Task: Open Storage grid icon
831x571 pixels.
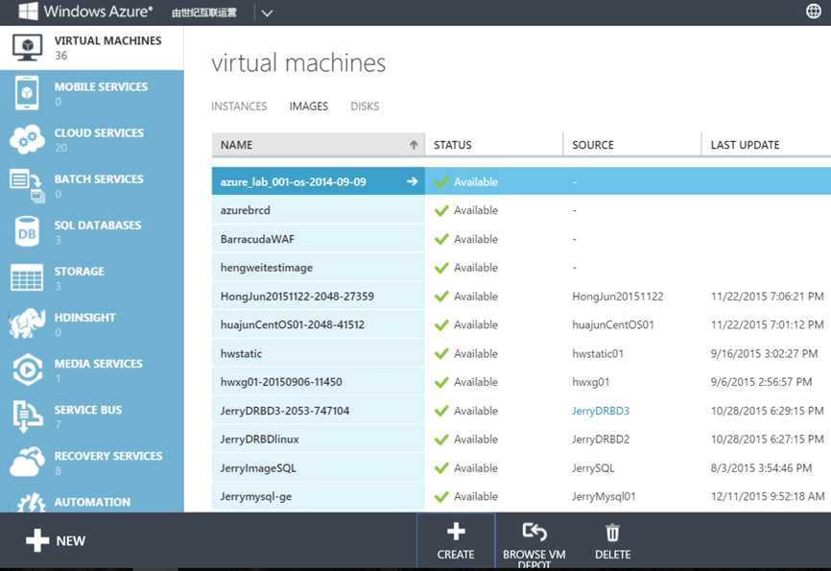Action: point(27,277)
